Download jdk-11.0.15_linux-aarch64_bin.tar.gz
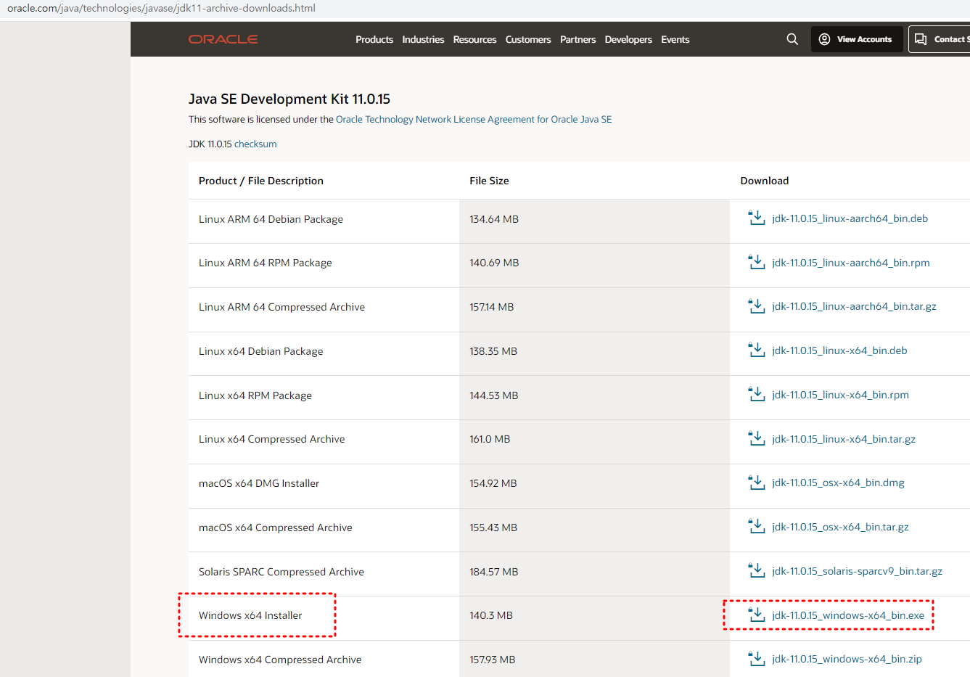Viewport: 970px width, 677px height. tap(854, 306)
